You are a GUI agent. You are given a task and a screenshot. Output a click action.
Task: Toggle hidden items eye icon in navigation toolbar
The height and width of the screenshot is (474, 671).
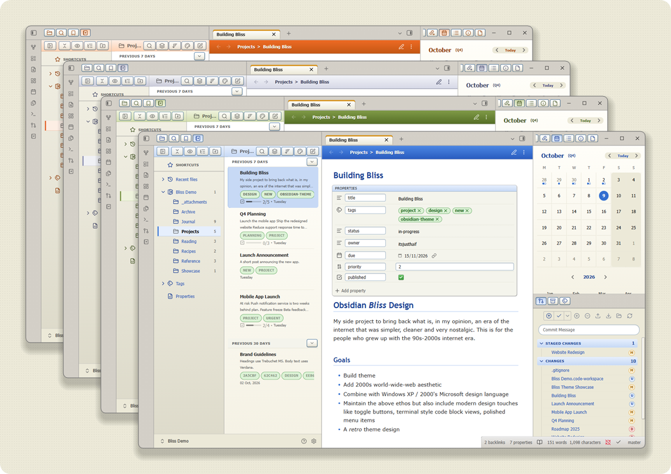click(x=189, y=151)
